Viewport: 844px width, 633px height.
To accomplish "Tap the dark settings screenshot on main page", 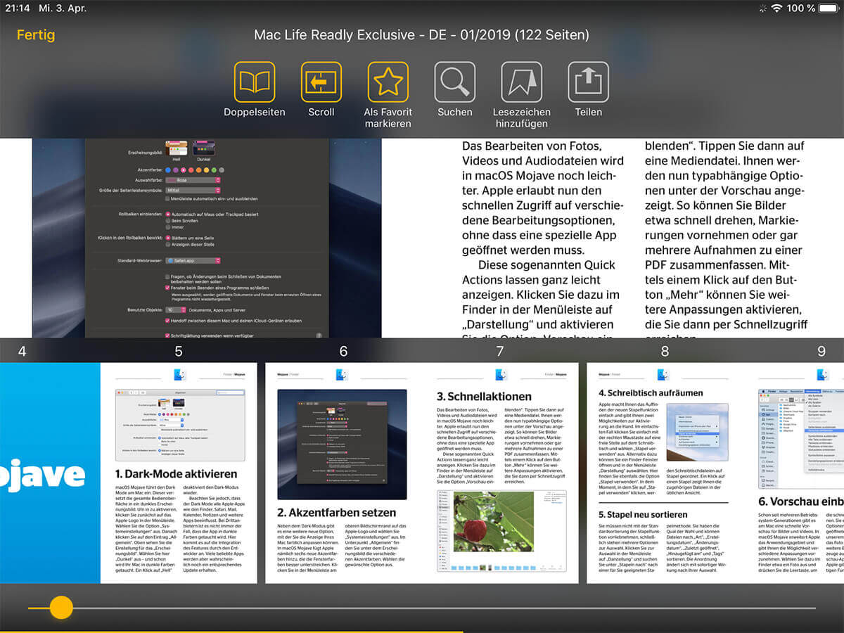I will 207,238.
